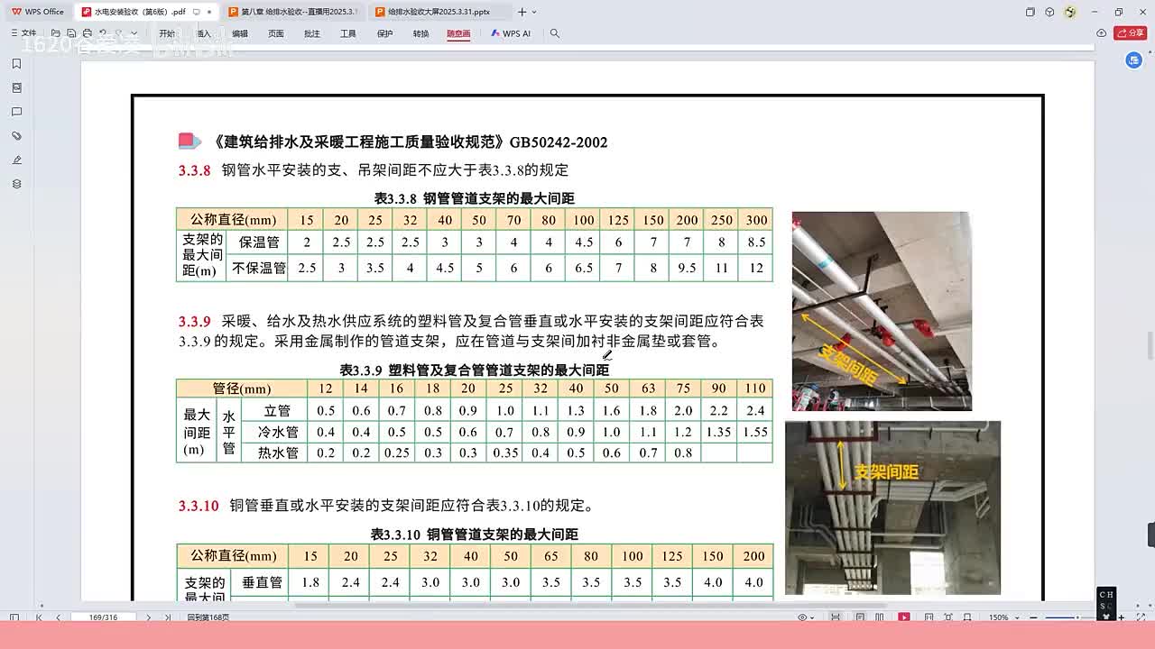Click the cube skin icon in title bar
1155x649 pixels.
tap(1049, 12)
